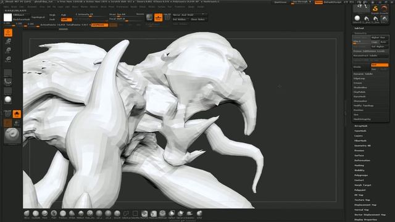Choose the MaskPen brush in bottom shelf
The height and width of the screenshot is (222, 395).
(x=144, y=215)
